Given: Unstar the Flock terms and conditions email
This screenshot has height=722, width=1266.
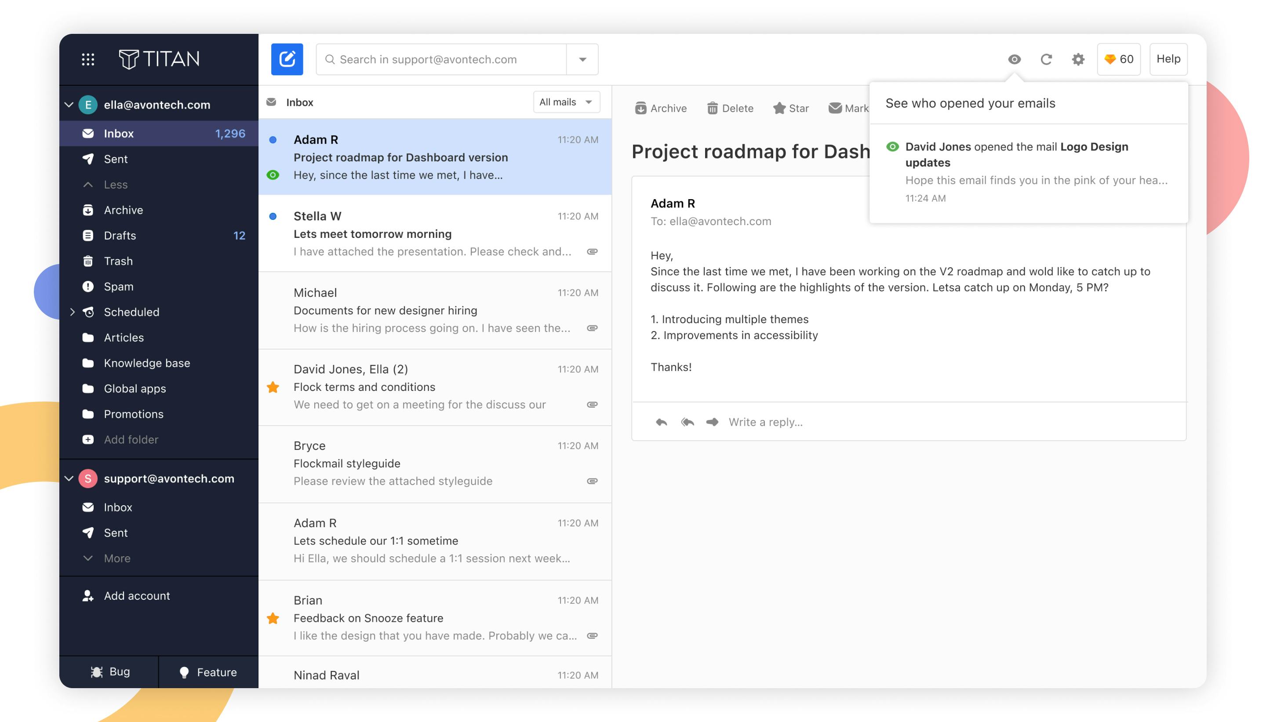Looking at the screenshot, I should point(273,387).
